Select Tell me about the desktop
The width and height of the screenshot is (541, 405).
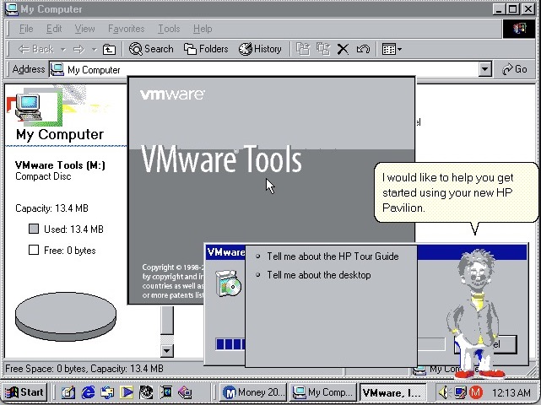pyautogui.click(x=319, y=275)
